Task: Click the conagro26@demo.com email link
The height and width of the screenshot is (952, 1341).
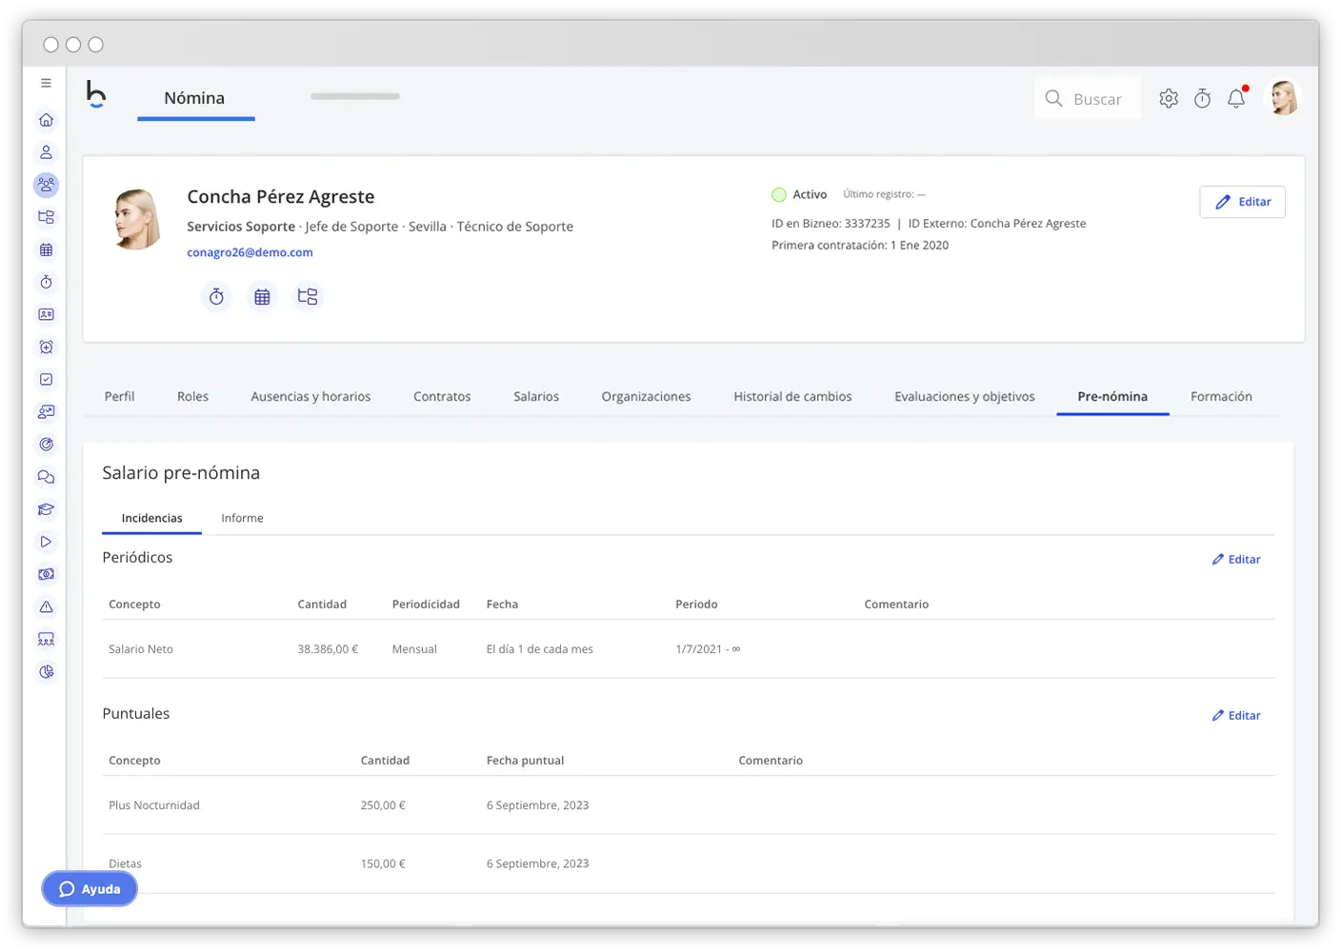Action: (x=250, y=252)
